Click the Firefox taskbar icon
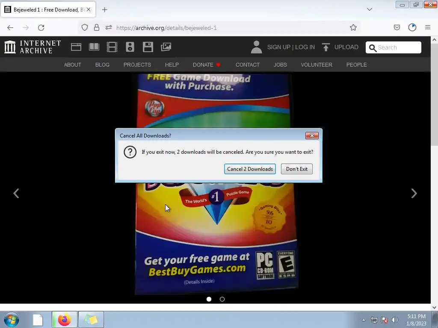This screenshot has width=438, height=328. point(65,319)
